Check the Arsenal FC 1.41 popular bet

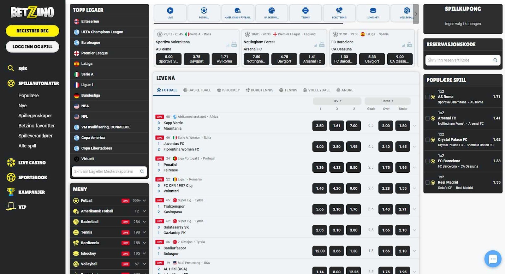pos(428,118)
